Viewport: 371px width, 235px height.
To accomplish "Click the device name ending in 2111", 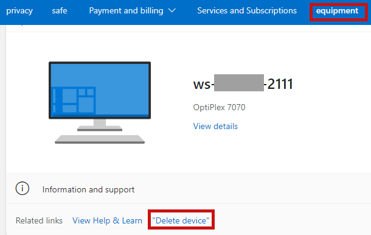I will (243, 83).
